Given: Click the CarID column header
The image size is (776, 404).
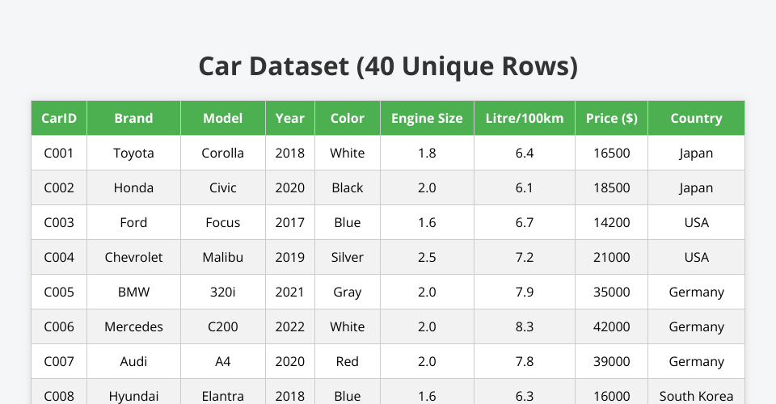Looking at the screenshot, I should (x=59, y=118).
